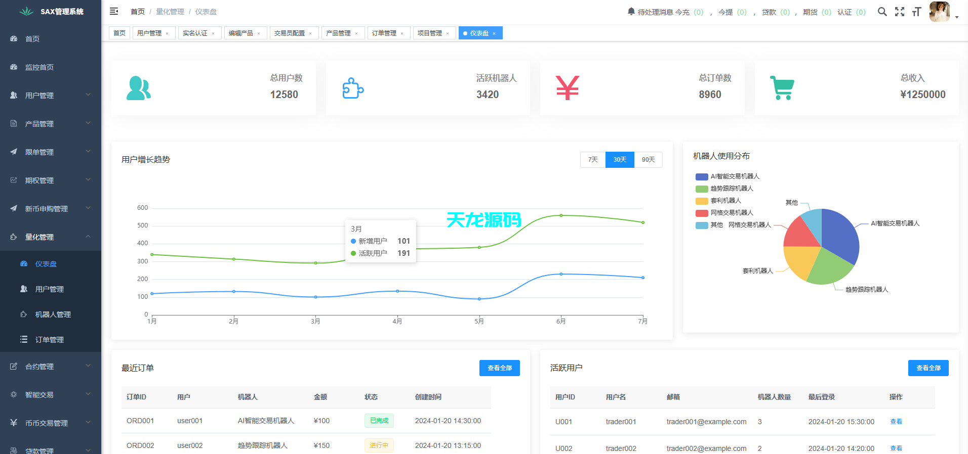Toggle 其他 light-blue legend item
The height and width of the screenshot is (454, 968).
click(x=709, y=225)
